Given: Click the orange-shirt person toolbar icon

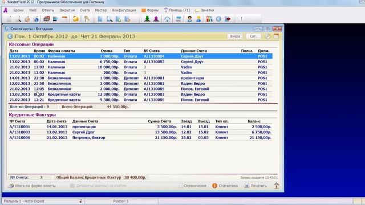Looking at the screenshot, I should (198, 19).
